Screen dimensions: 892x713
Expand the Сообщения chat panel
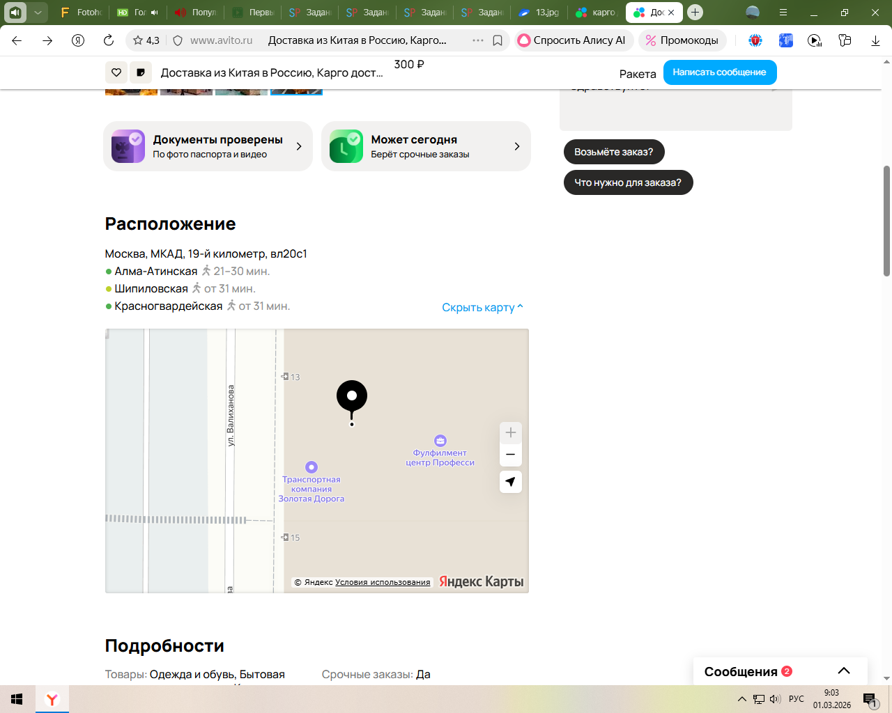tap(843, 671)
